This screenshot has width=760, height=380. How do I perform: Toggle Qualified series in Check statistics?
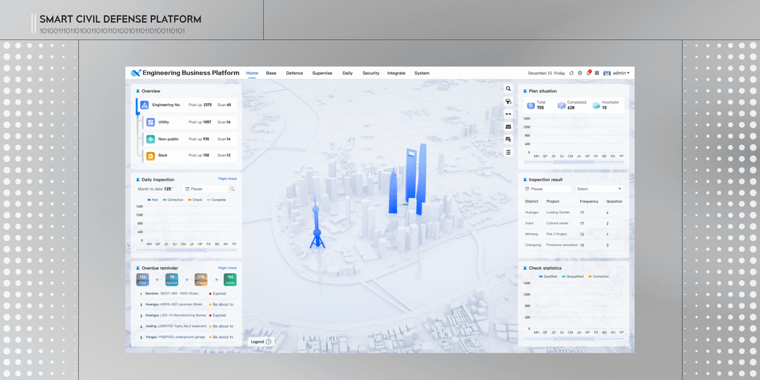coord(548,277)
